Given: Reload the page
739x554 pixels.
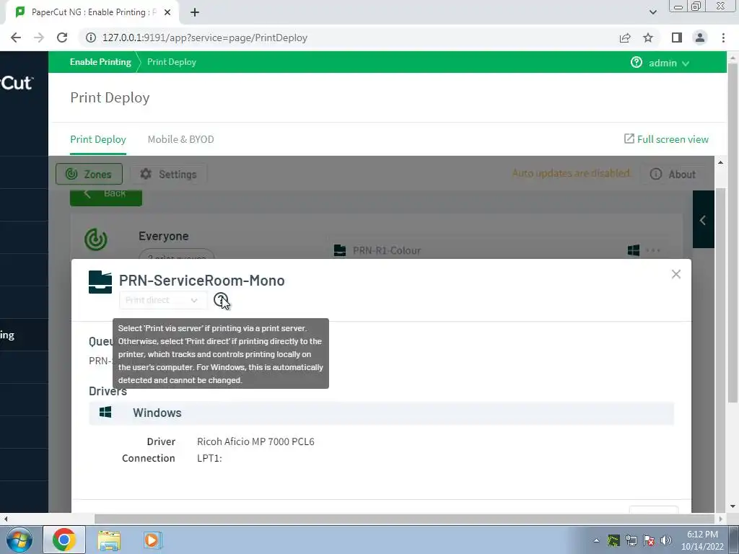Looking at the screenshot, I should 62,38.
